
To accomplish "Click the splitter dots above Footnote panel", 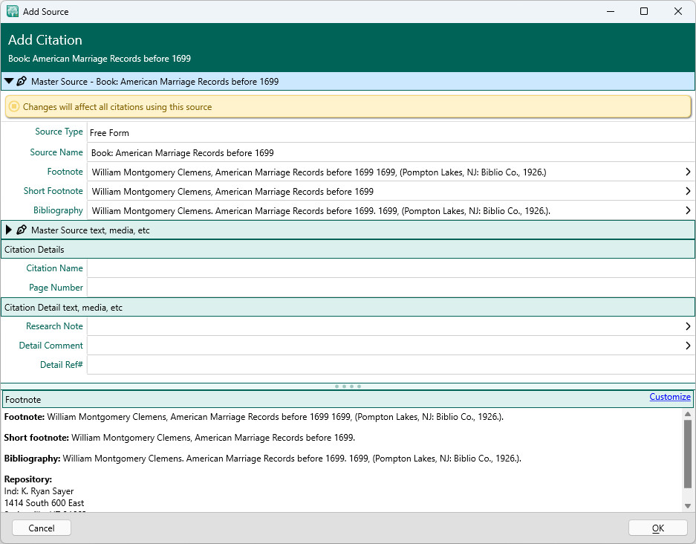I will pos(348,386).
